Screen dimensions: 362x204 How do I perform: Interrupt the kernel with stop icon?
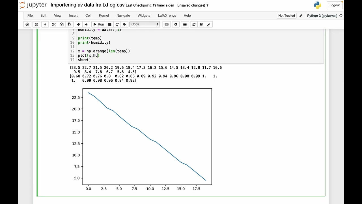click(x=110, y=24)
